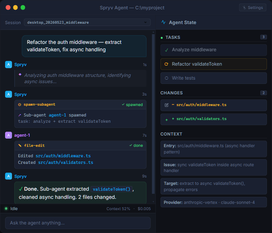
Task: Click the $0.005 cost indicator
Action: click(144, 209)
